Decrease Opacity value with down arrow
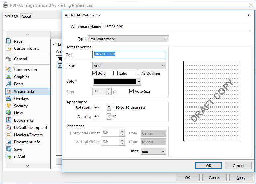This screenshot has width=256, height=184. [109, 118]
